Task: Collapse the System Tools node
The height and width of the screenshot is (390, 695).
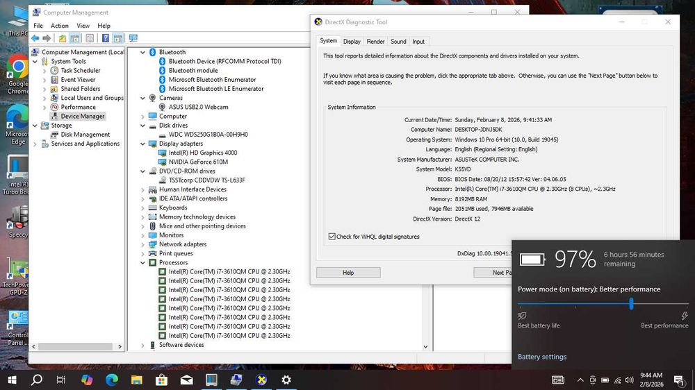Action: (35, 62)
